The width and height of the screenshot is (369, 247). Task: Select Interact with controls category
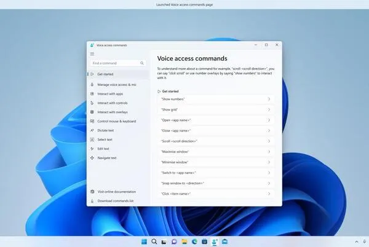pos(118,103)
